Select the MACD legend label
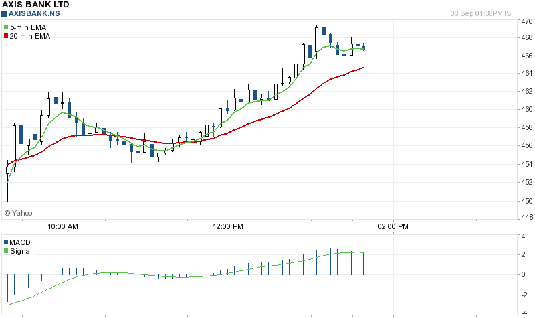535x318 pixels. [x=20, y=242]
